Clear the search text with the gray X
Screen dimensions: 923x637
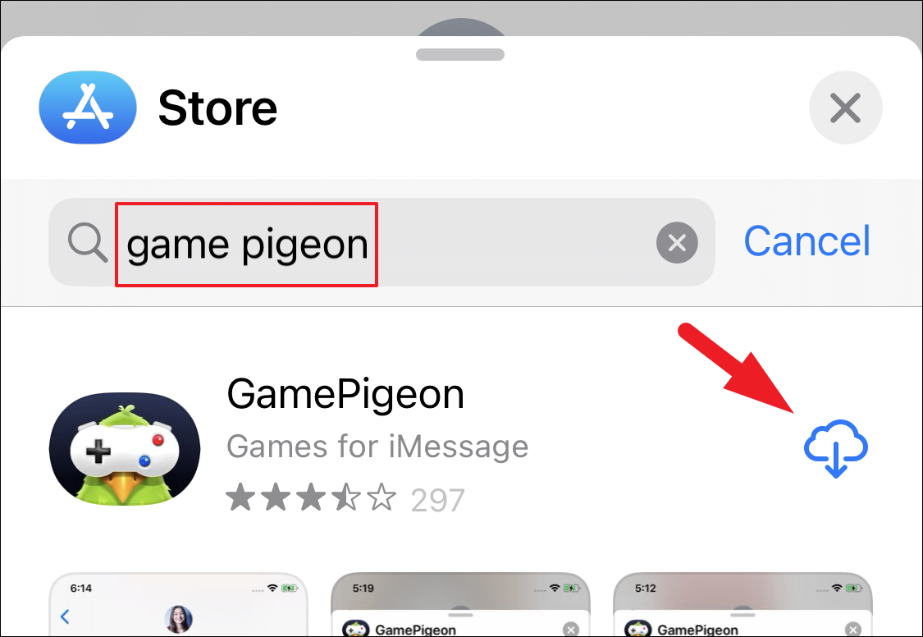click(677, 242)
